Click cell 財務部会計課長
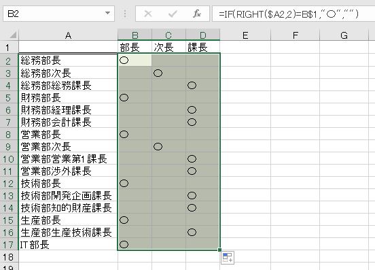Image resolution: width=375 pixels, height=270 pixels. [x=68, y=122]
